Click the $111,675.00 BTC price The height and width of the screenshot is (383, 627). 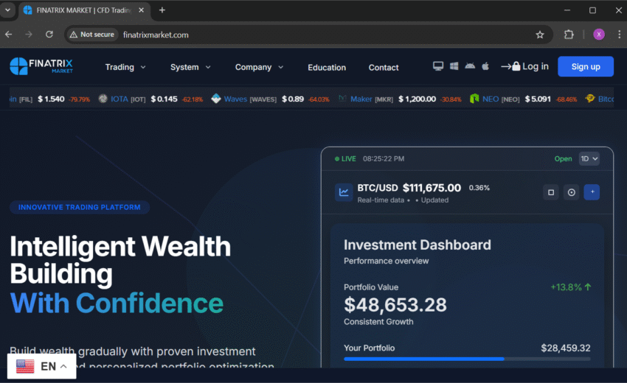432,188
